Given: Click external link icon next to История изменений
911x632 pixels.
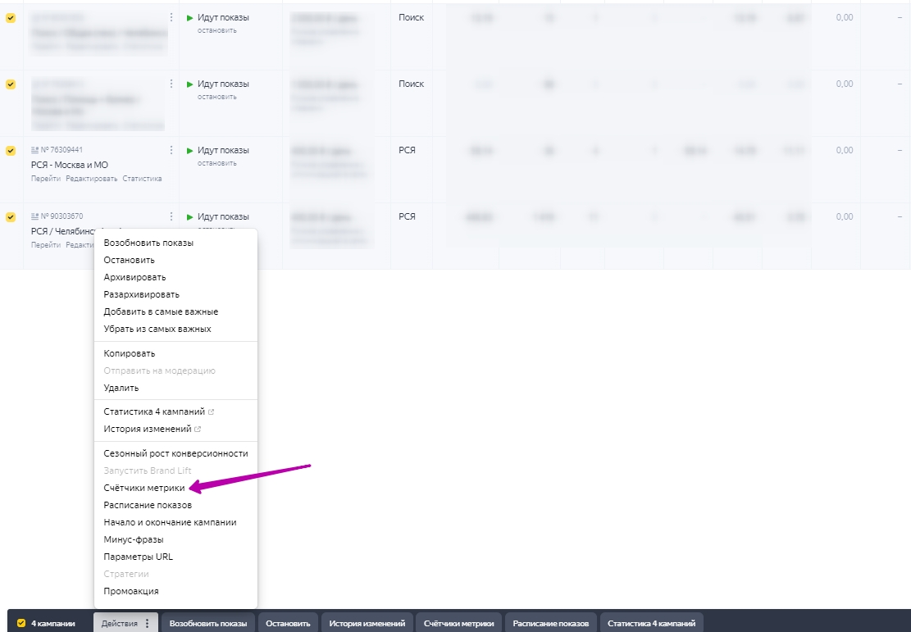Looking at the screenshot, I should click(198, 429).
